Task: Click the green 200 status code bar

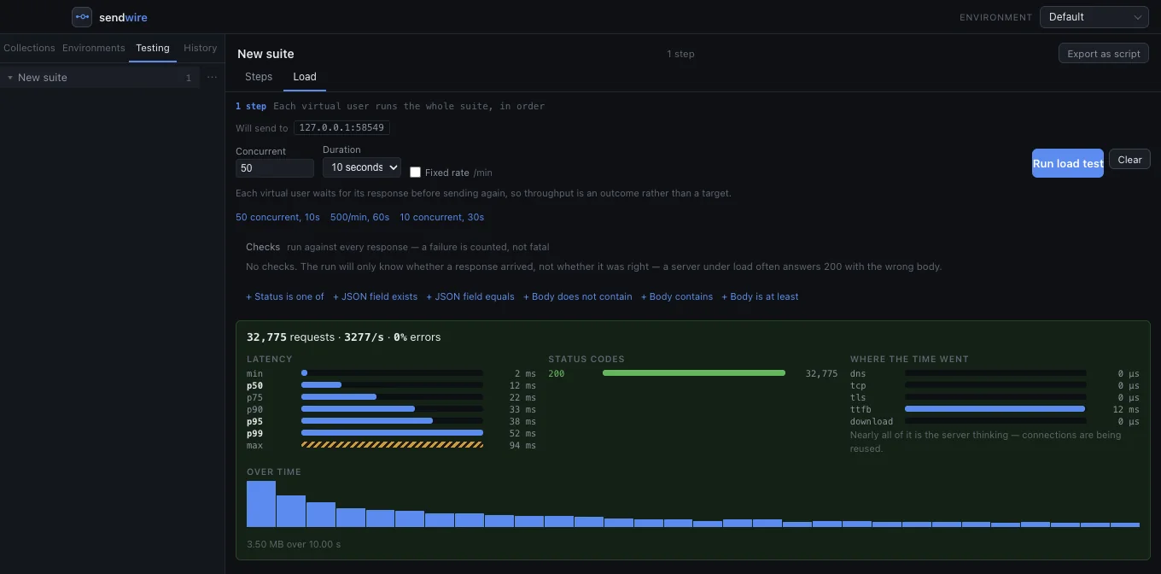Action: point(694,373)
